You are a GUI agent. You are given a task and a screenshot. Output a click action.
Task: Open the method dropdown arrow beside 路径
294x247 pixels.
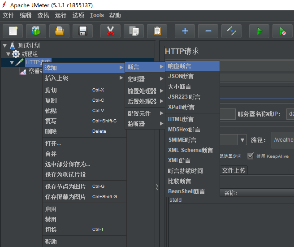(242, 140)
